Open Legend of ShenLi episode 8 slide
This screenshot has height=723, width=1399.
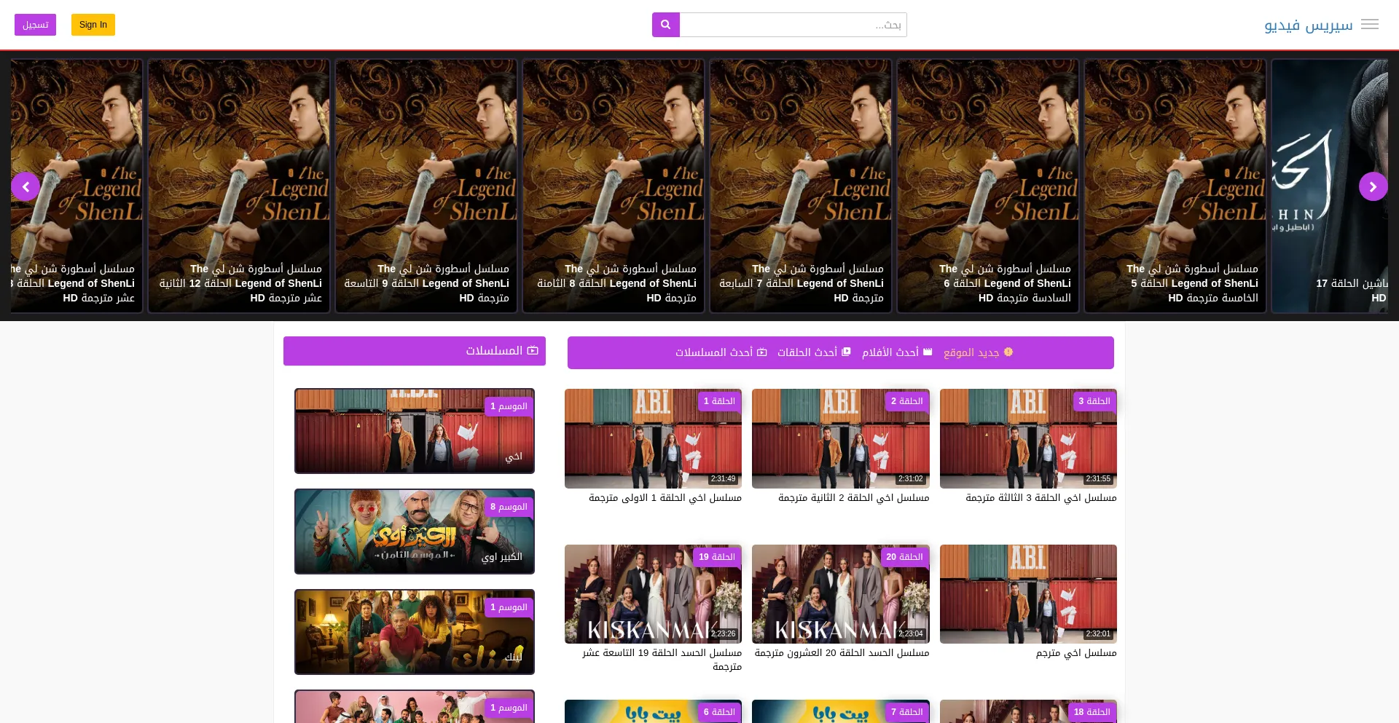tap(613, 186)
